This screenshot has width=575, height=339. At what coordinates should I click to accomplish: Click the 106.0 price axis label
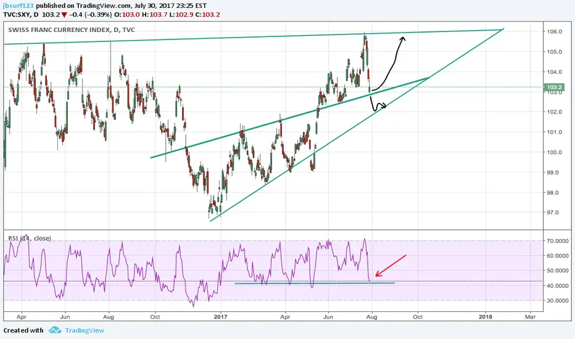pyautogui.click(x=554, y=31)
